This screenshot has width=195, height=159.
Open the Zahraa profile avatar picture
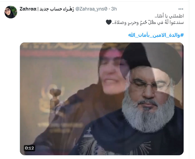click(x=11, y=12)
